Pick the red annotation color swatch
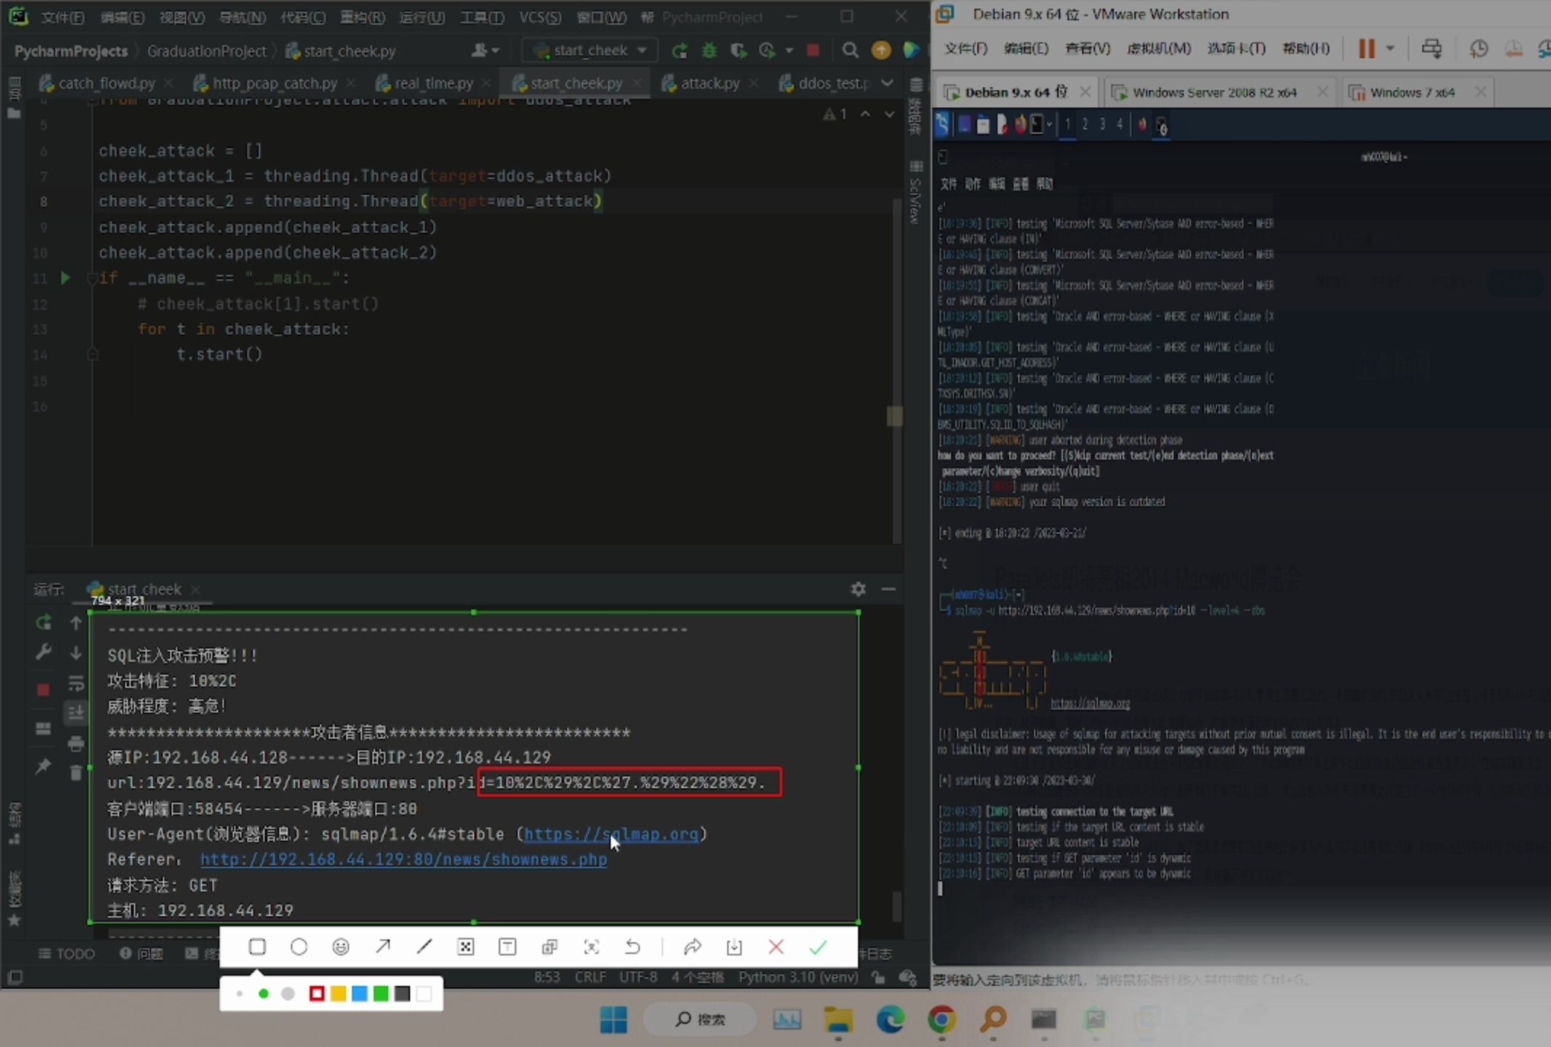This screenshot has height=1047, width=1551. (x=316, y=993)
